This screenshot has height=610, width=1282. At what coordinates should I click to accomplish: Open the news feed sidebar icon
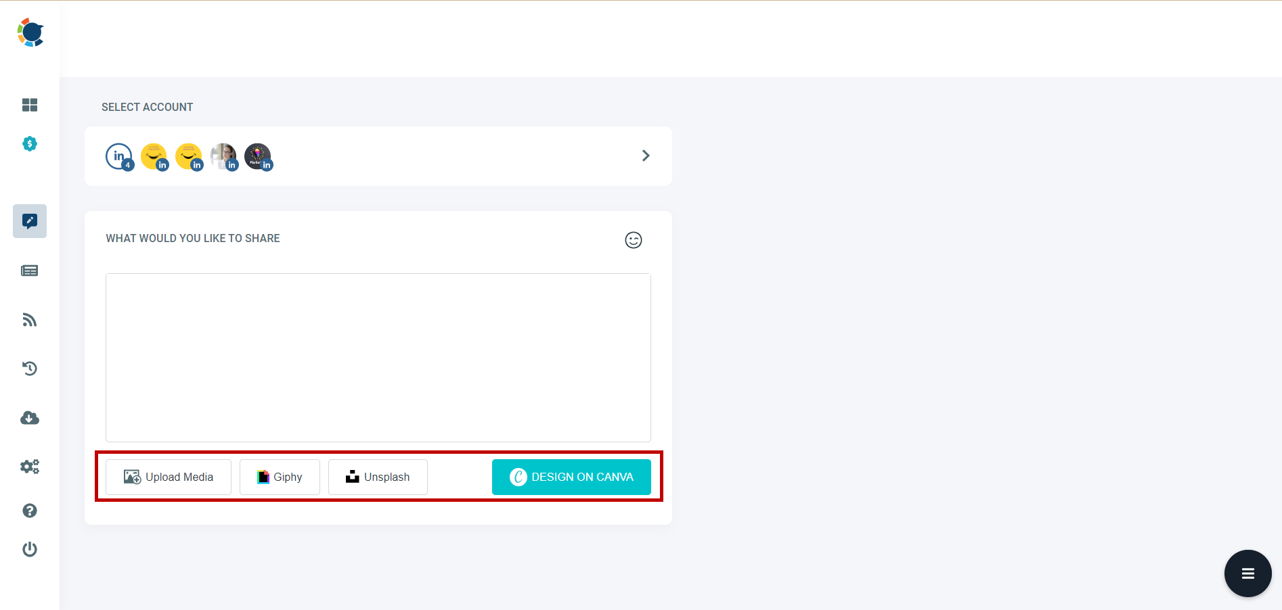click(x=29, y=270)
